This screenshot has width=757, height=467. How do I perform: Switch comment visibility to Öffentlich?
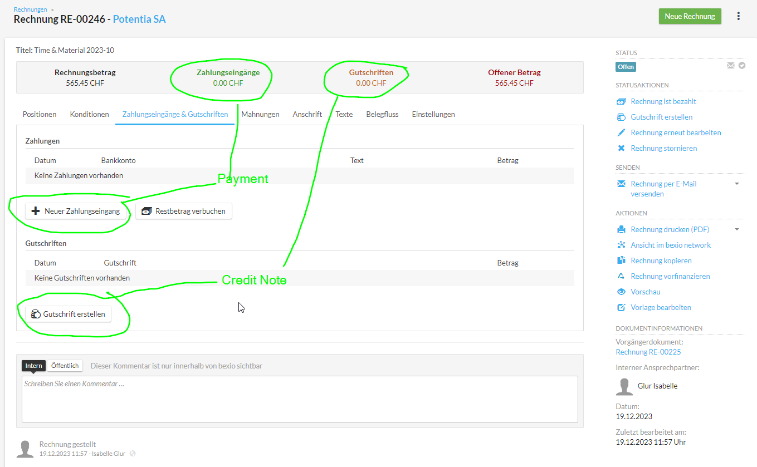point(65,366)
